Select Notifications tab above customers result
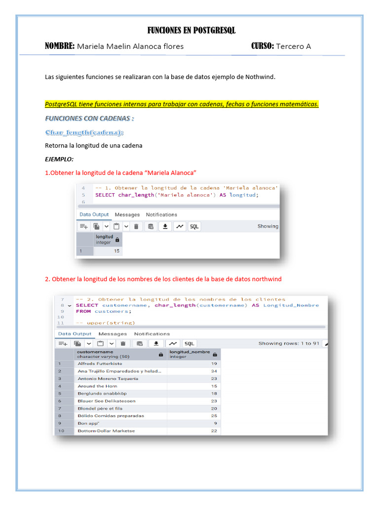This screenshot has width=379, height=506. pyautogui.click(x=152, y=334)
